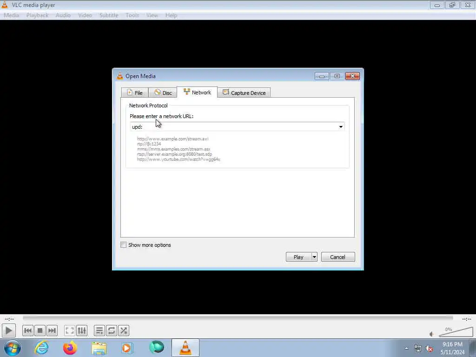Click the example text rtsp://server.example.org:8080/test.sdp
The image size is (476, 357).
coord(174,154)
